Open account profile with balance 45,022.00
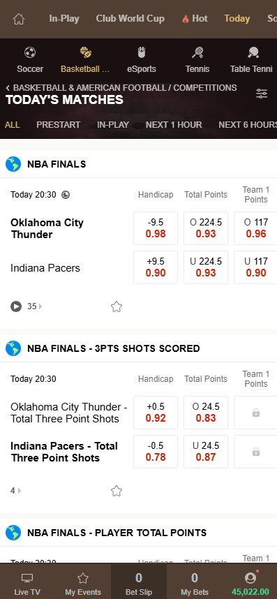277x599 pixels. [250, 585]
